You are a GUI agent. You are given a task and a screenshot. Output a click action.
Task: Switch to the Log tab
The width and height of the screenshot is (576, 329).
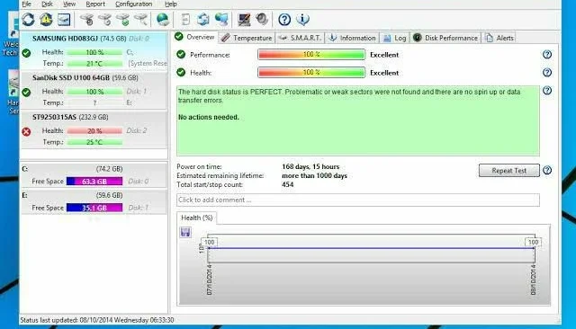coord(394,38)
